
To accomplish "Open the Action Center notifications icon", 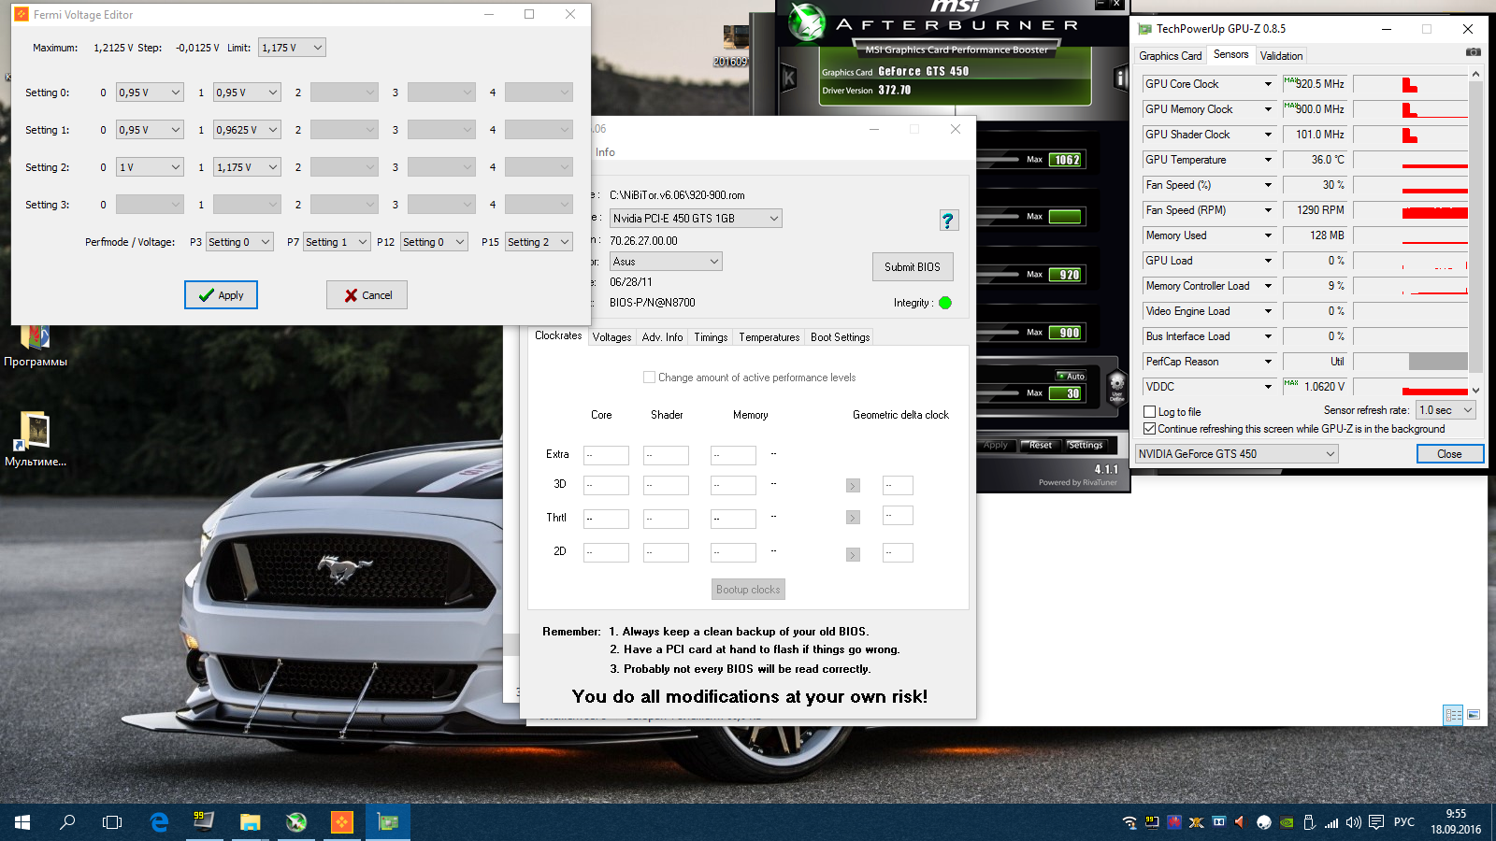I will pos(1376,822).
